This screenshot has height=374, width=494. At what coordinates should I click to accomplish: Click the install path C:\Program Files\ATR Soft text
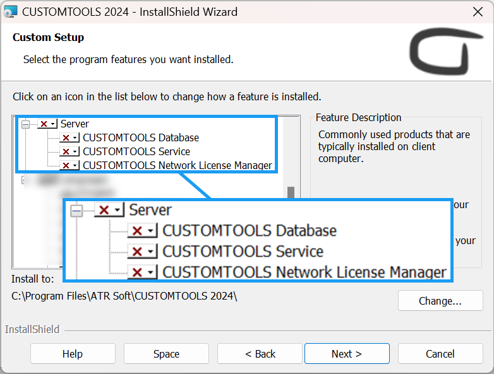(x=124, y=296)
